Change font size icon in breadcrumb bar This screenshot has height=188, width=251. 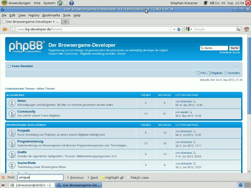pos(236,65)
